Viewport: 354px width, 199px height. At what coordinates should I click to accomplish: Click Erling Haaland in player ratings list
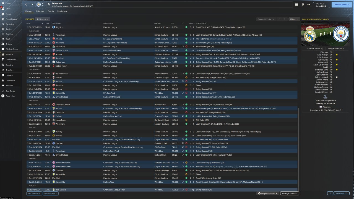click(x=321, y=77)
